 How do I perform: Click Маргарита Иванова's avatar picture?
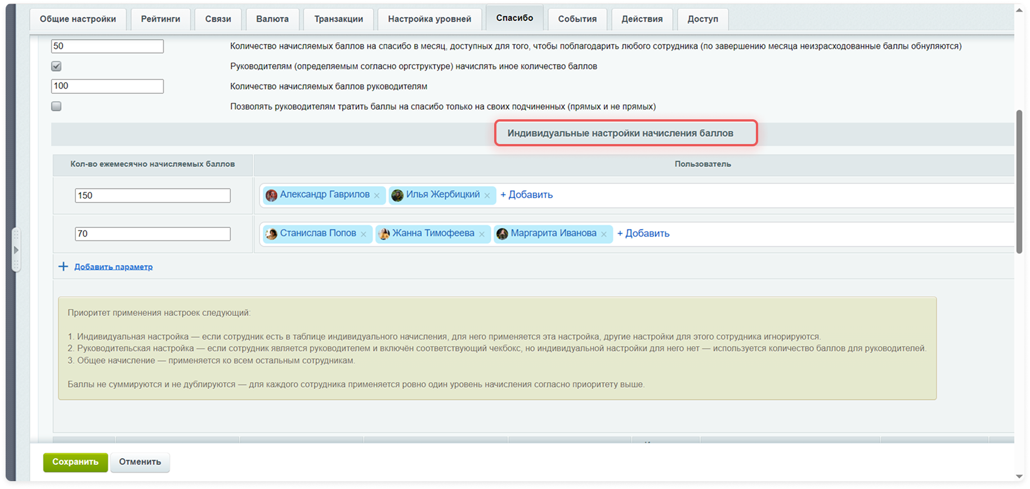click(502, 234)
